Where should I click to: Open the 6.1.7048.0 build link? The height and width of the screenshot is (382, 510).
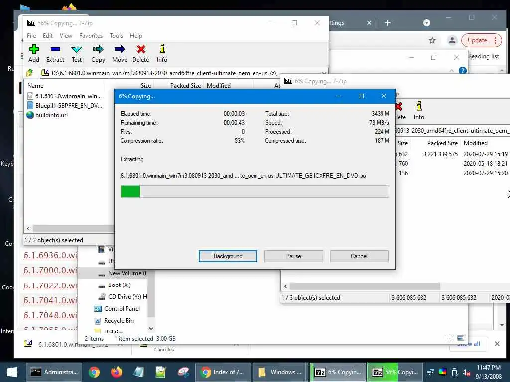click(x=50, y=315)
